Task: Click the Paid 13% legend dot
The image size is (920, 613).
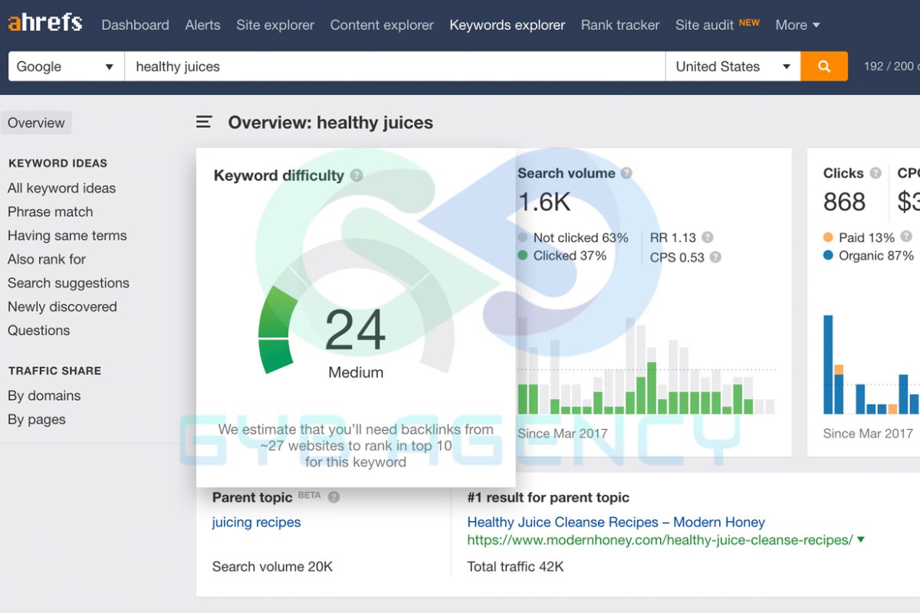Action: pyautogui.click(x=828, y=237)
